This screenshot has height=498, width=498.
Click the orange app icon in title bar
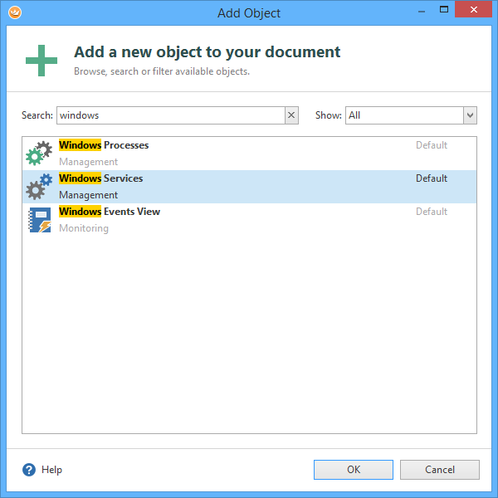12,12
